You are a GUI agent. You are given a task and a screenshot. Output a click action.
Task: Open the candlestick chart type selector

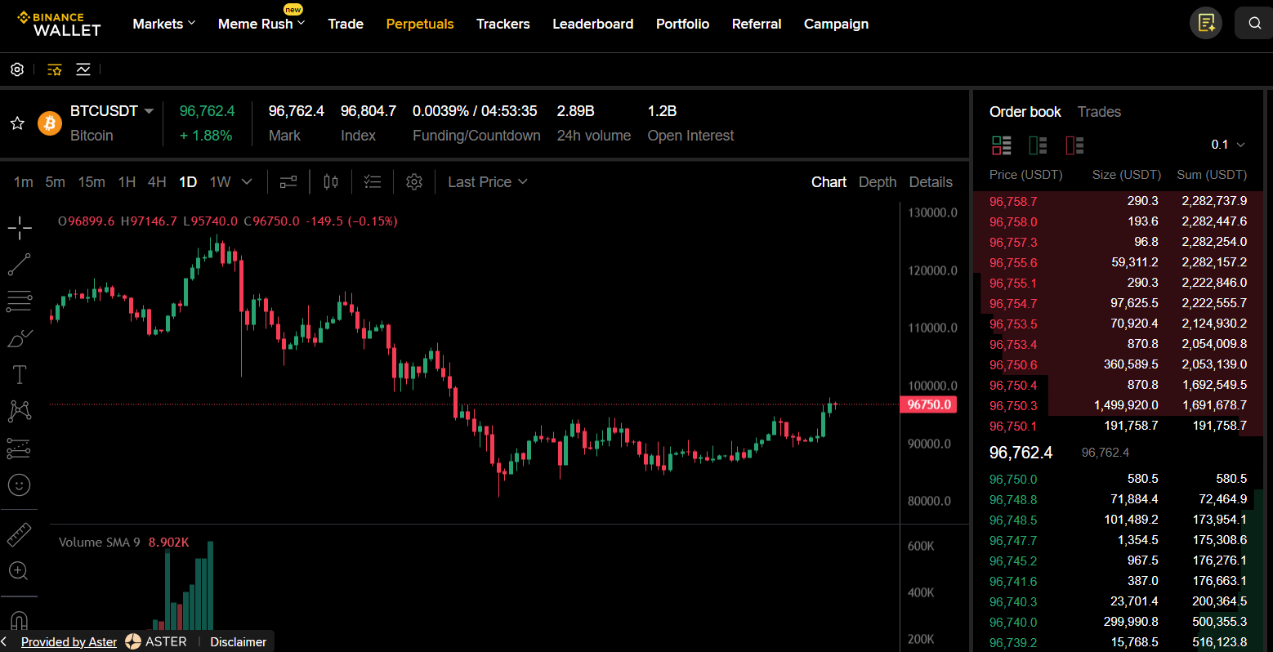pos(331,182)
